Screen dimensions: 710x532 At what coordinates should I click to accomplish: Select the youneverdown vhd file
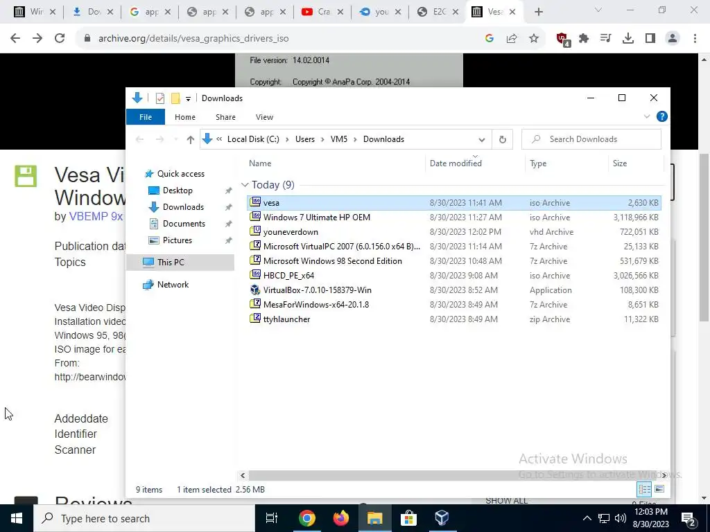[x=454, y=231]
